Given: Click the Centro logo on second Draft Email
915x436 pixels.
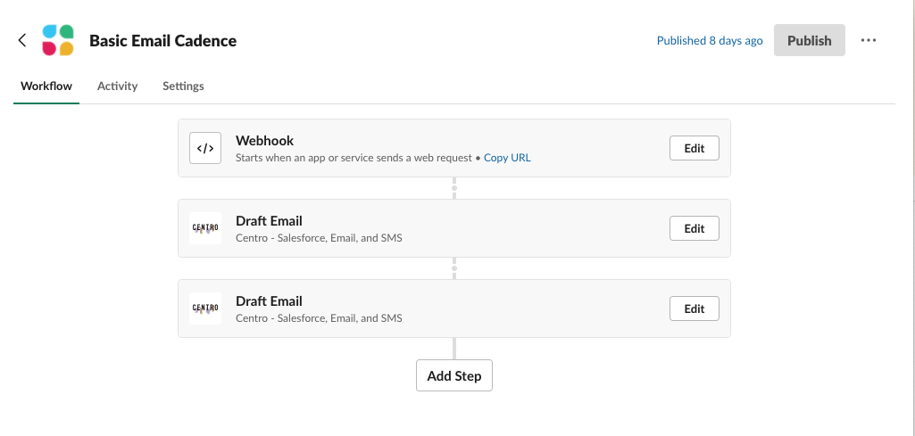Looking at the screenshot, I should click(x=205, y=308).
